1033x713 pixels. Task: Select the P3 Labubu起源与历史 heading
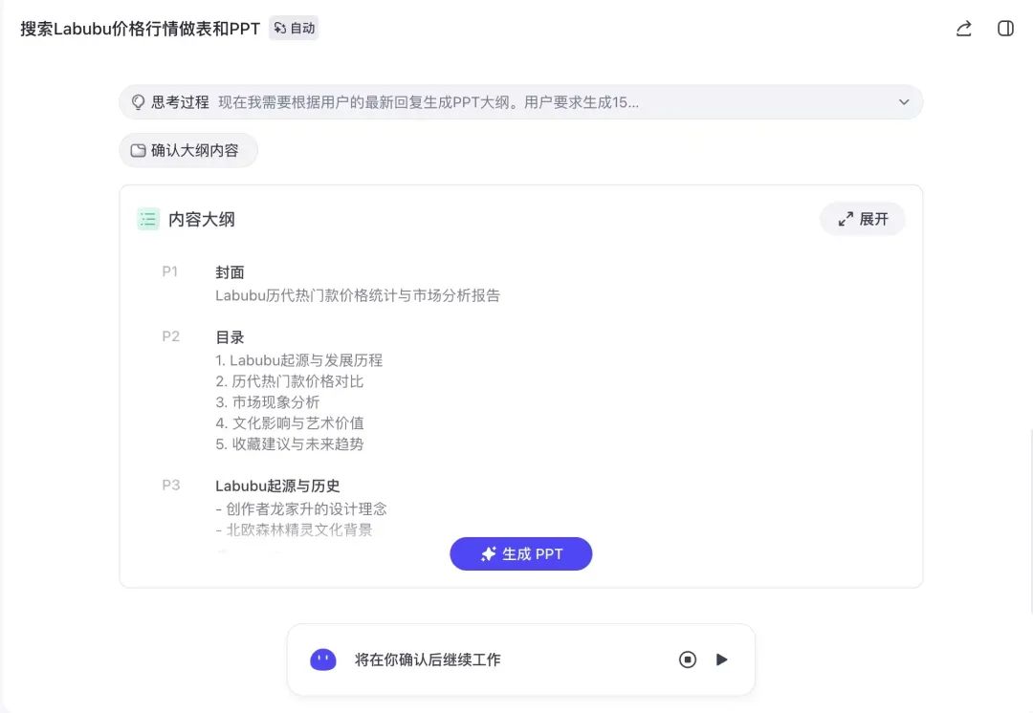pyautogui.click(x=277, y=486)
